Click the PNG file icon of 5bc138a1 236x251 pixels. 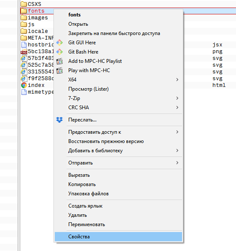[x=24, y=51]
